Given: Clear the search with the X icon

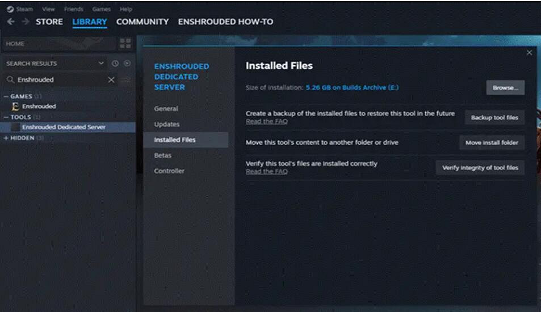Looking at the screenshot, I should pyautogui.click(x=111, y=80).
